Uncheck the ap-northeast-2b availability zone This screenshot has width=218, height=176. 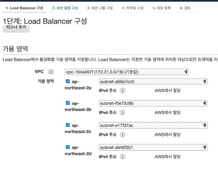point(68,103)
